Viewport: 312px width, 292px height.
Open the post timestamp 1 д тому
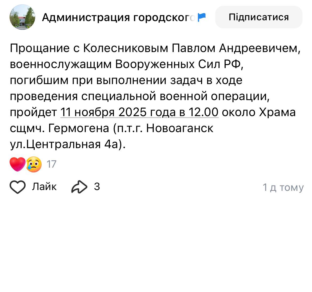(283, 187)
